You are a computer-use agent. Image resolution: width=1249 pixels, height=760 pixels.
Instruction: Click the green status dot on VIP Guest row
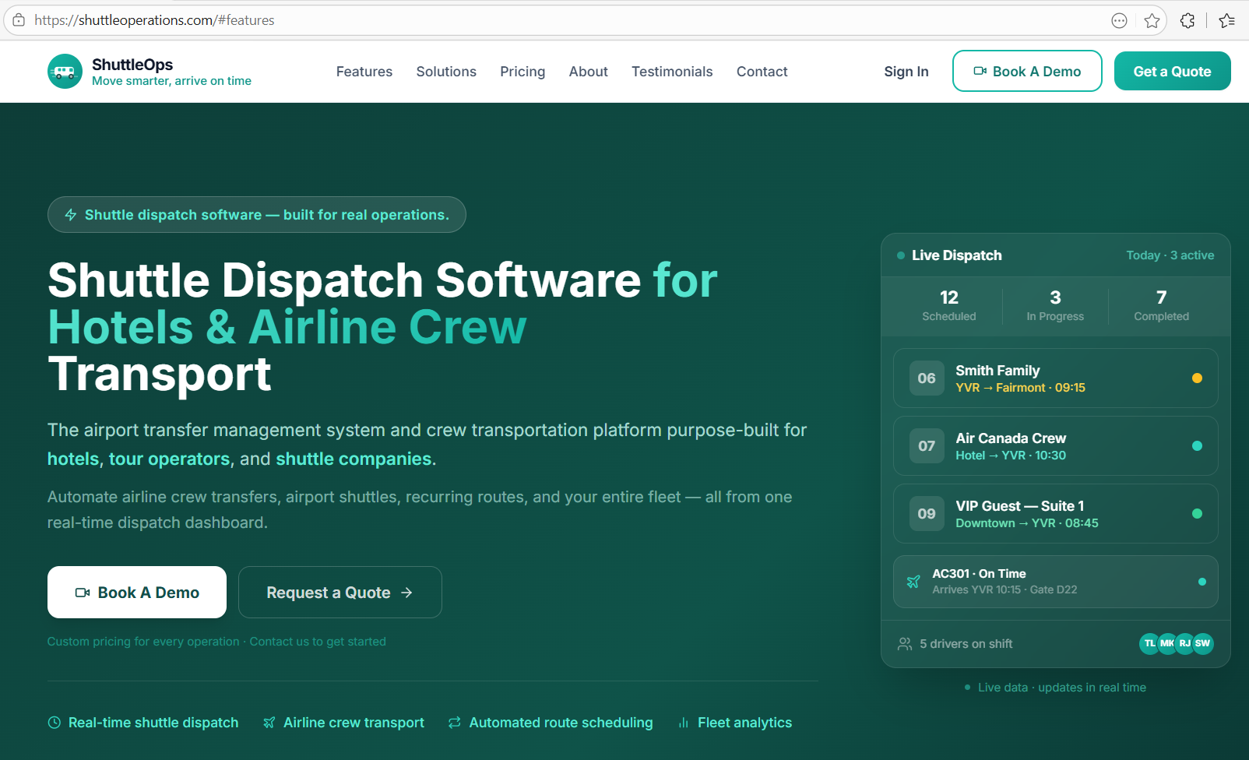click(x=1197, y=514)
